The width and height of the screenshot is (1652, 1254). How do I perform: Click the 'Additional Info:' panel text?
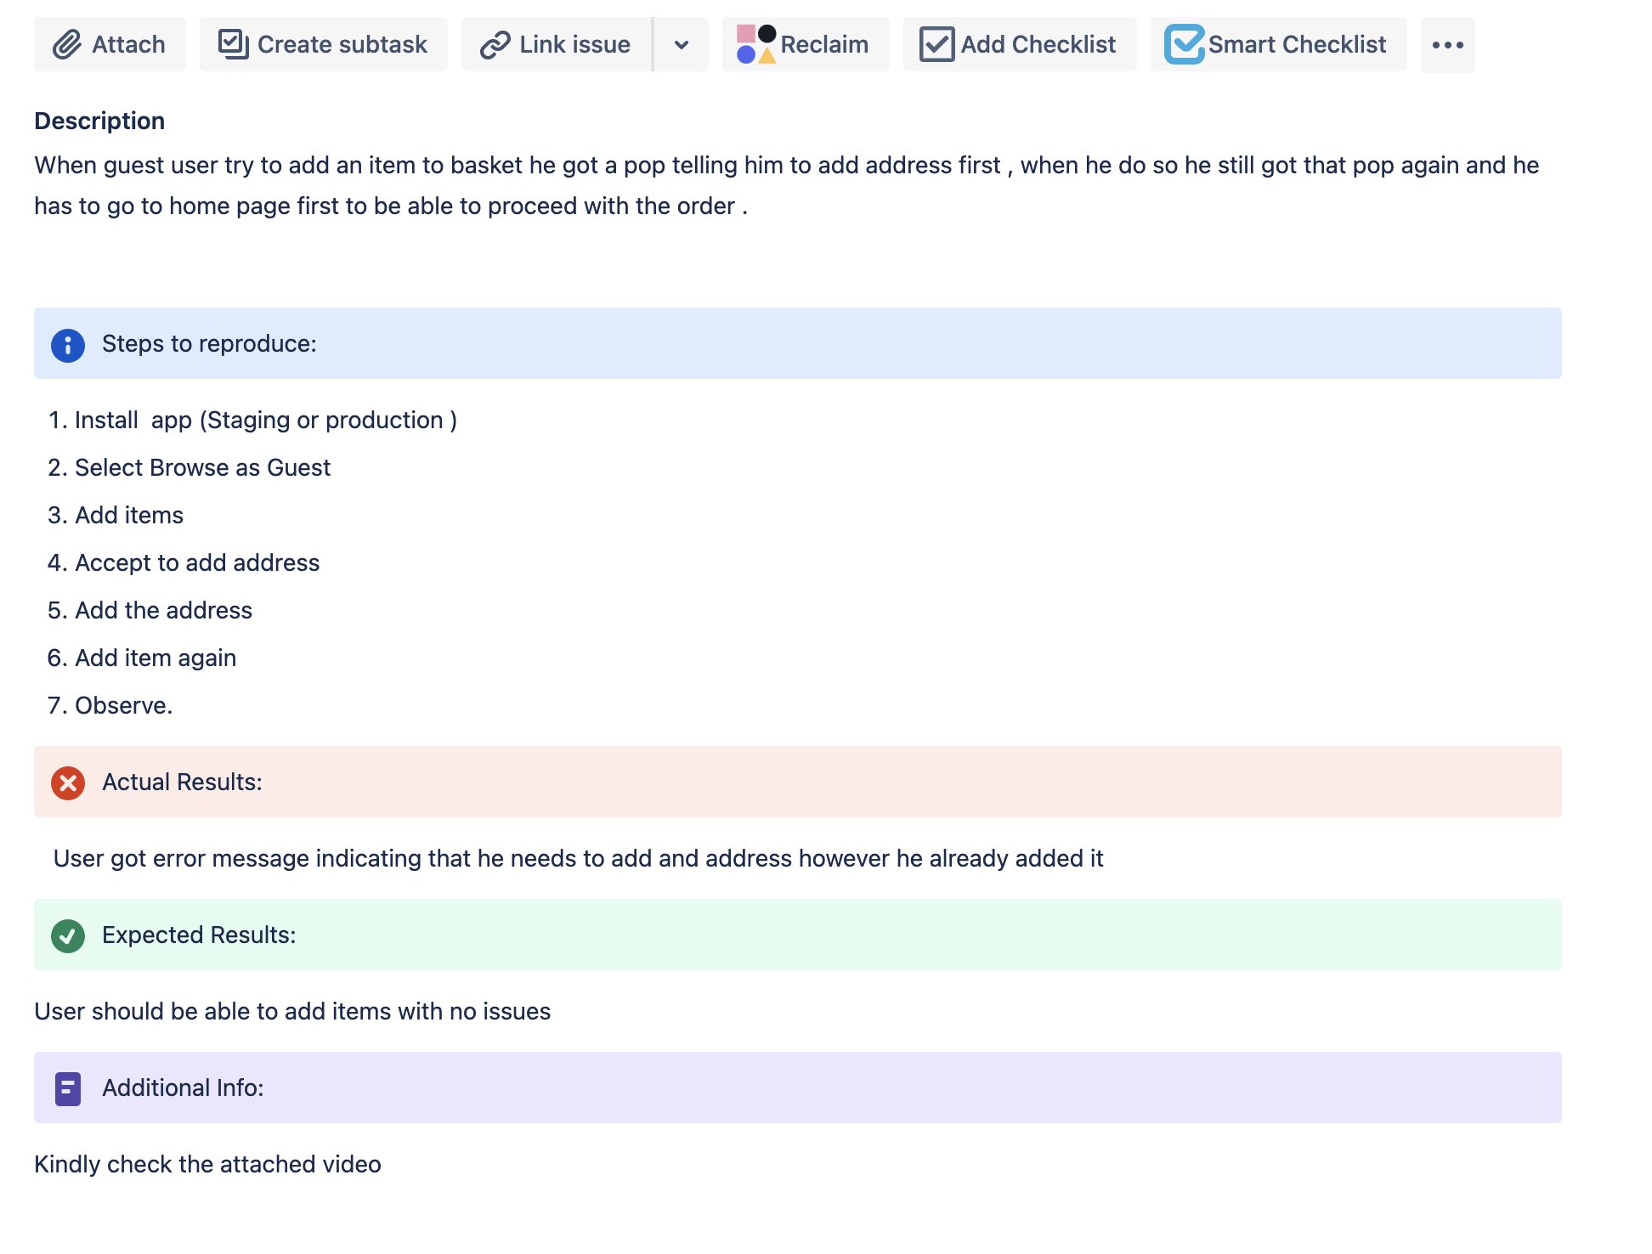(x=183, y=1087)
